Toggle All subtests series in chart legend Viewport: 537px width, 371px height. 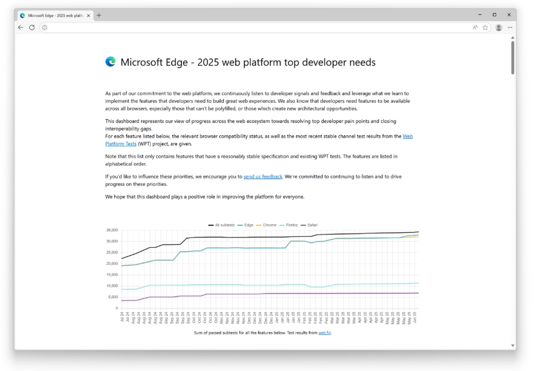(221, 225)
